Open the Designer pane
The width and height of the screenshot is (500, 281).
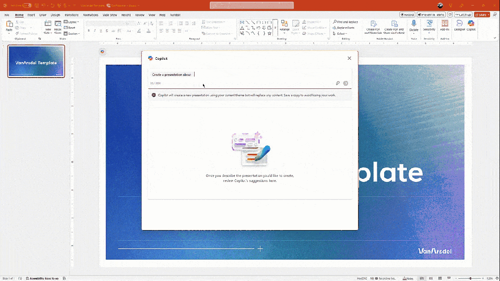[x=459, y=25]
